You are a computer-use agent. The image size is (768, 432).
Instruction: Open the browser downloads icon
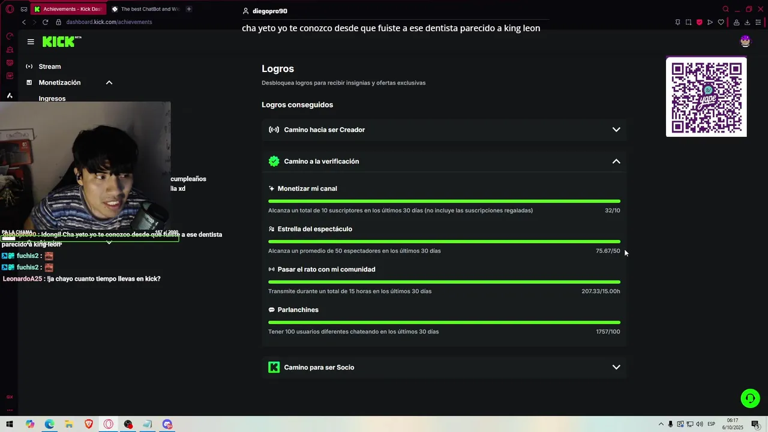coord(747,22)
